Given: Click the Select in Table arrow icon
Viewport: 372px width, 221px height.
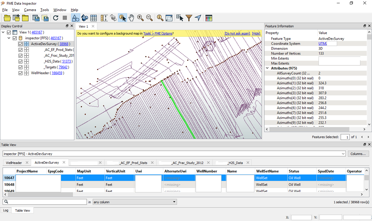Looking at the screenshot, I should tap(180, 18).
